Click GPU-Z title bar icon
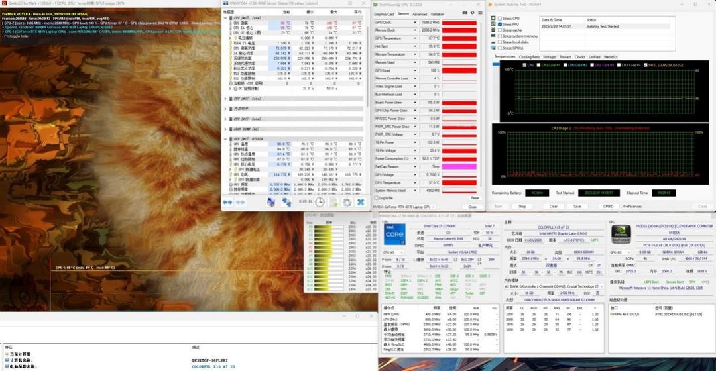 (375, 5)
